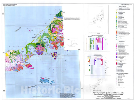Click the "Bering Sea" map label
135x100 pixels.
point(18,30)
